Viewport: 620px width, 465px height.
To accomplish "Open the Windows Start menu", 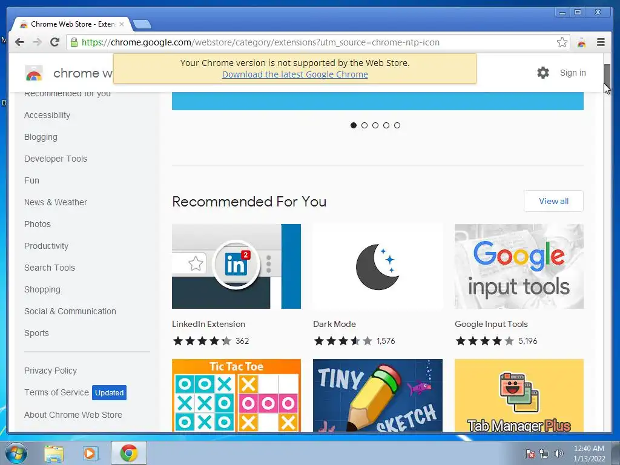I will pyautogui.click(x=16, y=453).
